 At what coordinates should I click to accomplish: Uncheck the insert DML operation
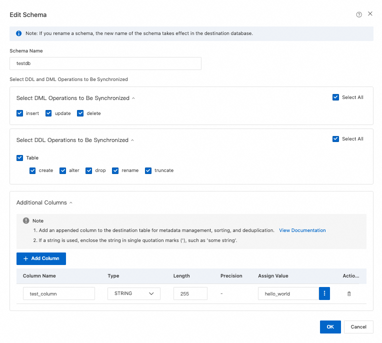pyautogui.click(x=20, y=113)
